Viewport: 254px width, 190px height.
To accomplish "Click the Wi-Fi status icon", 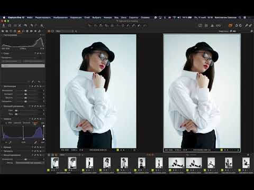I will [x=174, y=17].
